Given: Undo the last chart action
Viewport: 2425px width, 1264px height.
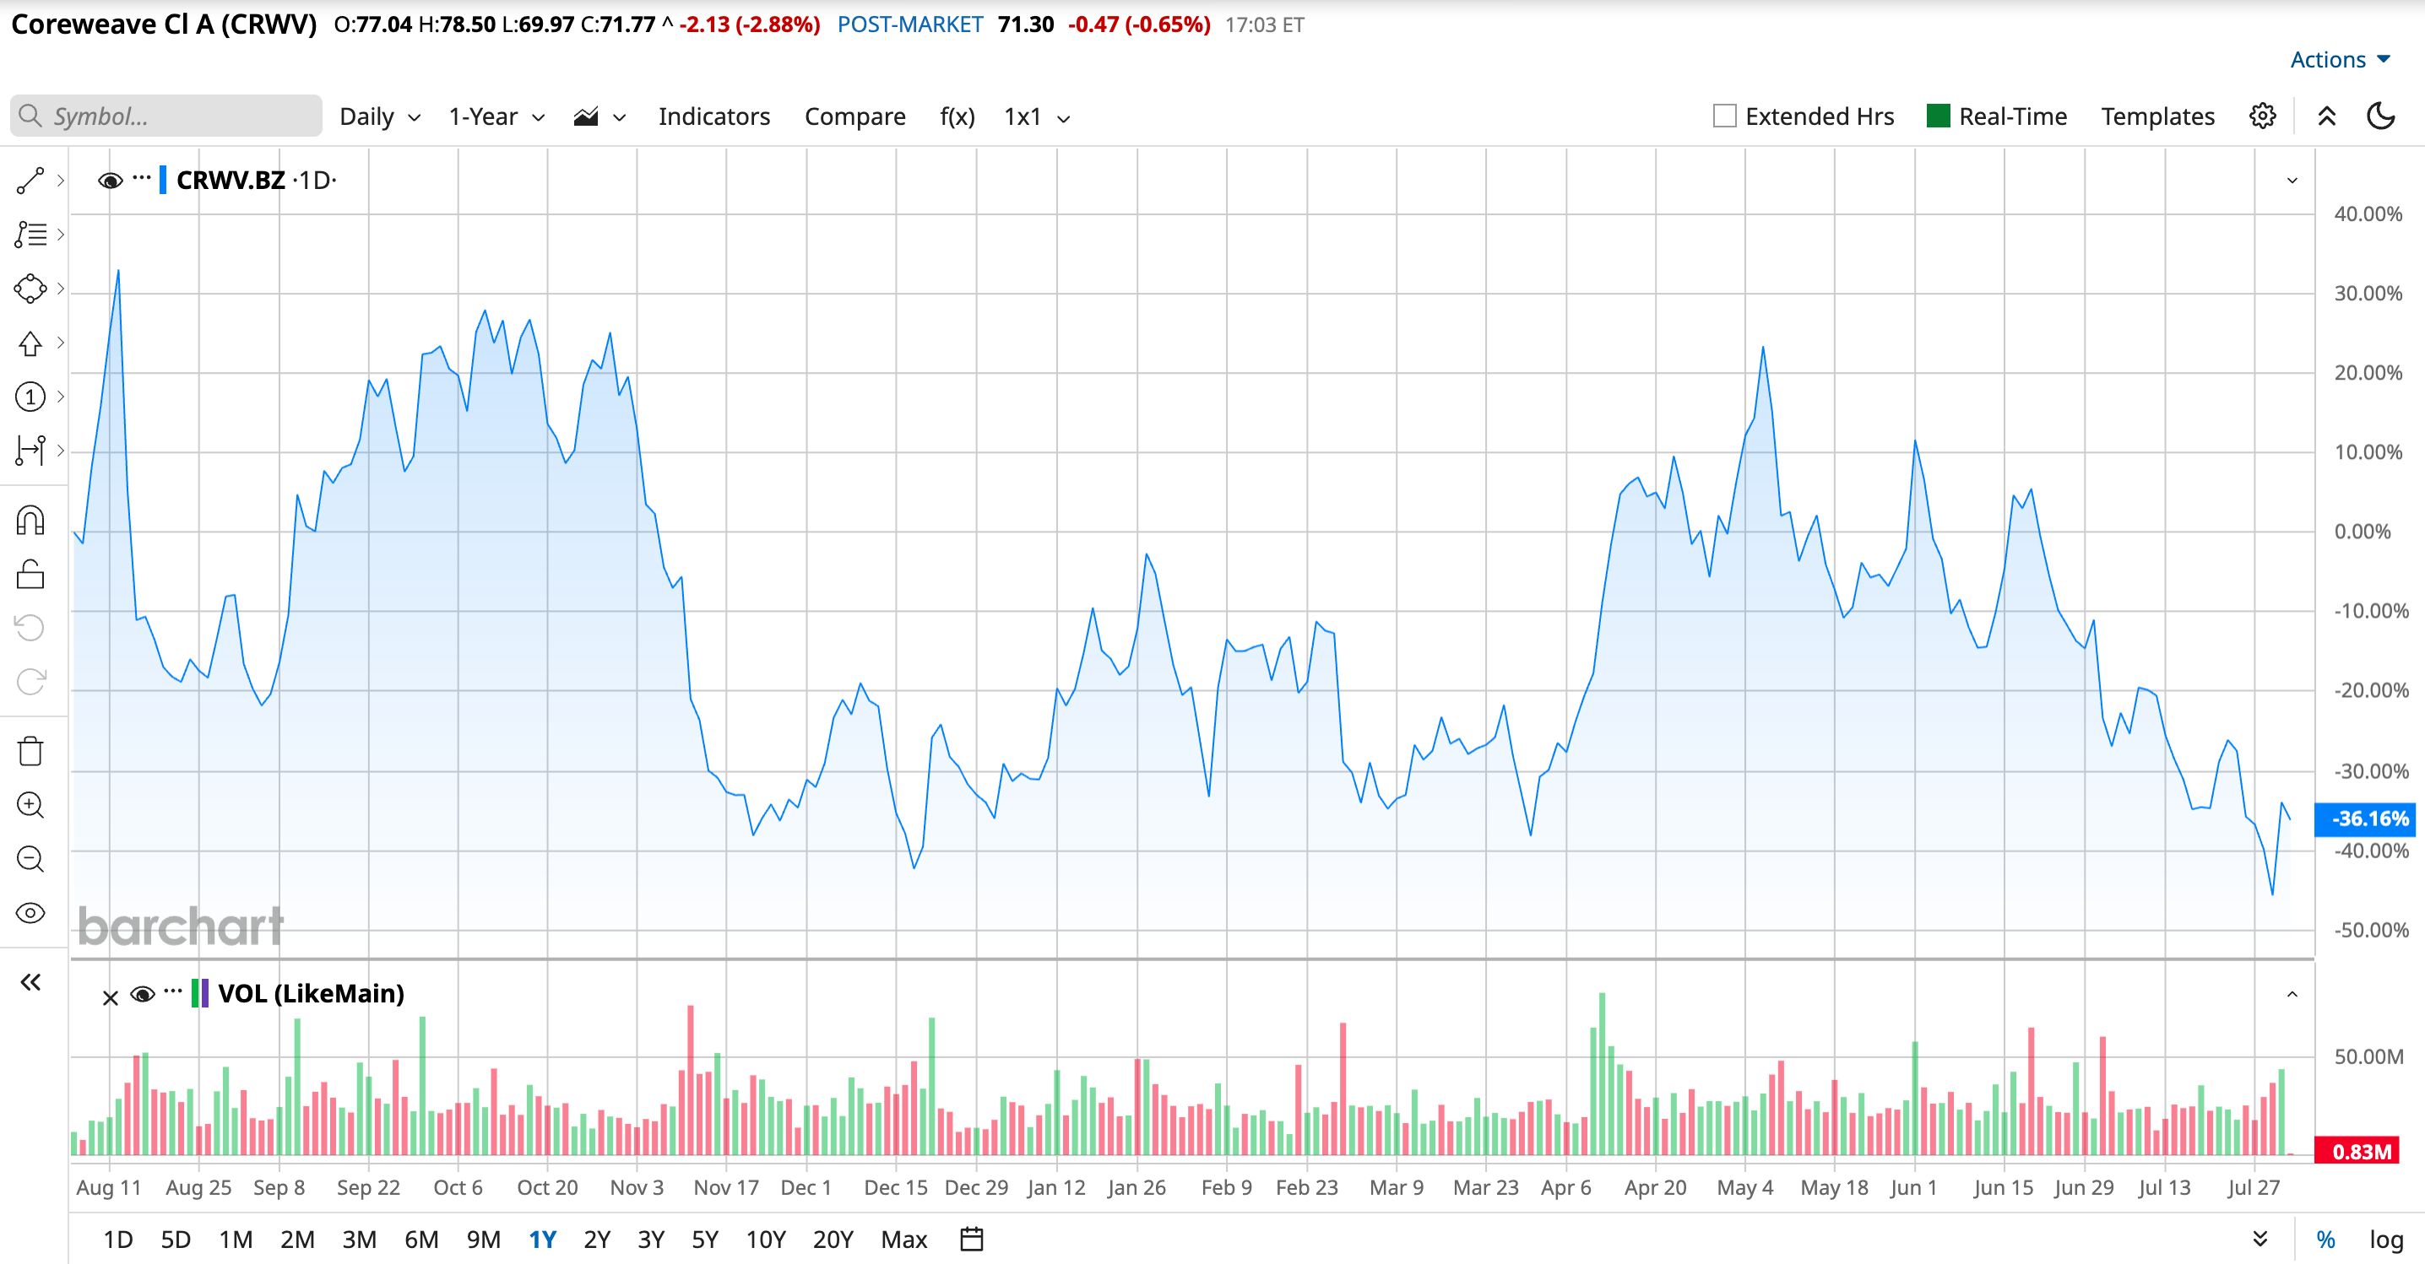Looking at the screenshot, I should [30, 627].
